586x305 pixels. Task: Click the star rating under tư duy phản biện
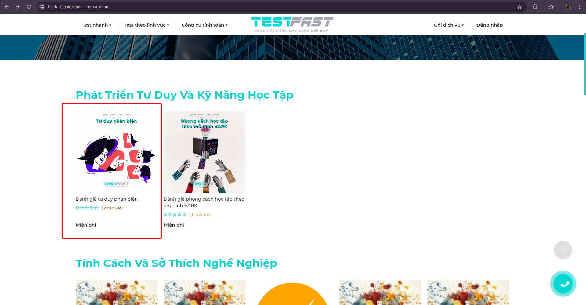tap(87, 208)
